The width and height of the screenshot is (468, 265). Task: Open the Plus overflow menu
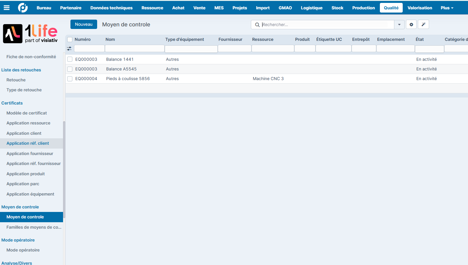(447, 8)
